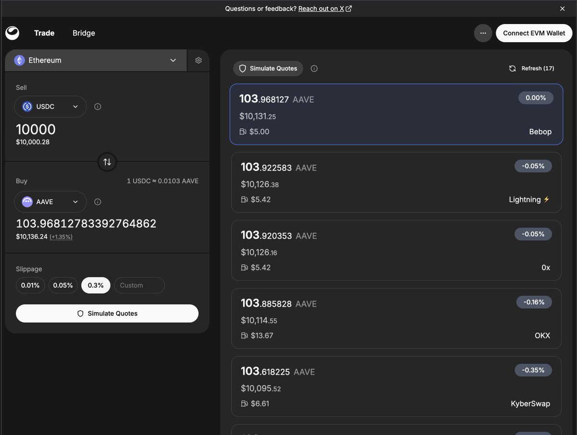Dismiss the feedback banner with X
Image resolution: width=577 pixels, height=435 pixels.
coord(563,9)
